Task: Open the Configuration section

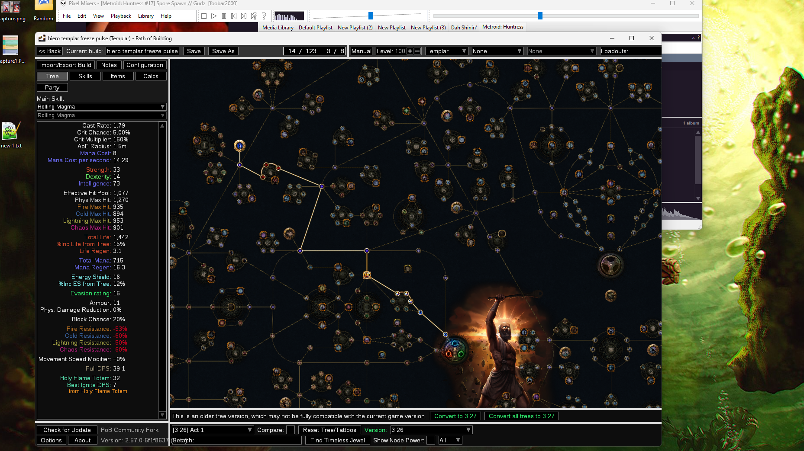Action: pyautogui.click(x=145, y=65)
